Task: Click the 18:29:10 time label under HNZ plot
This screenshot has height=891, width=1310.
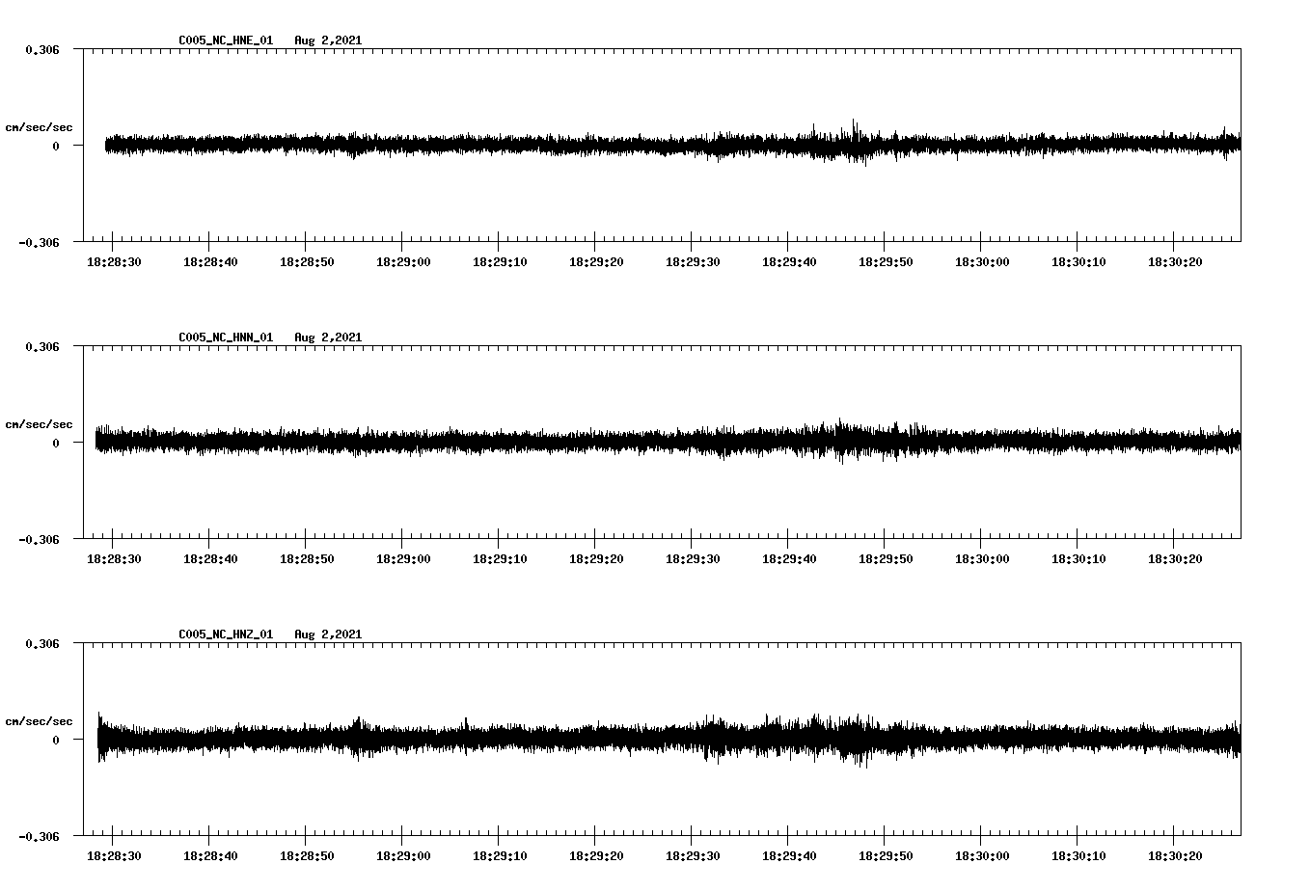Action: (500, 855)
